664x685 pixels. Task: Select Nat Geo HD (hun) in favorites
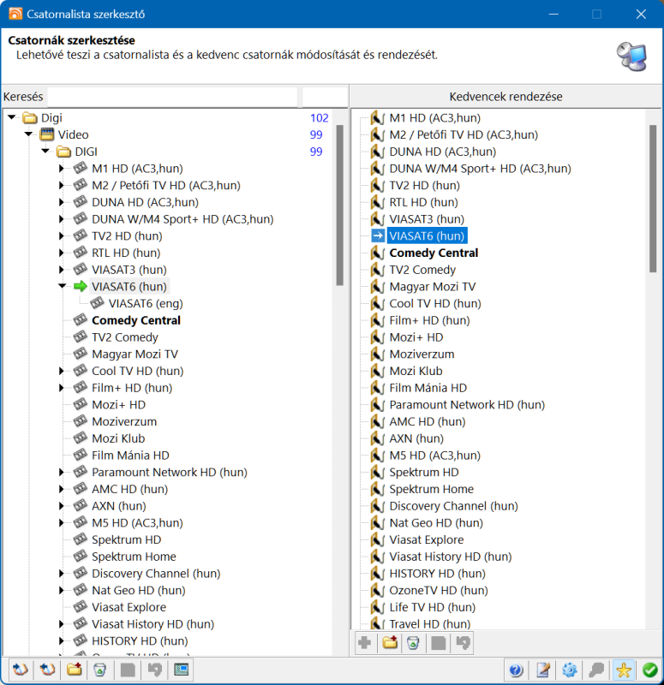[x=436, y=523]
